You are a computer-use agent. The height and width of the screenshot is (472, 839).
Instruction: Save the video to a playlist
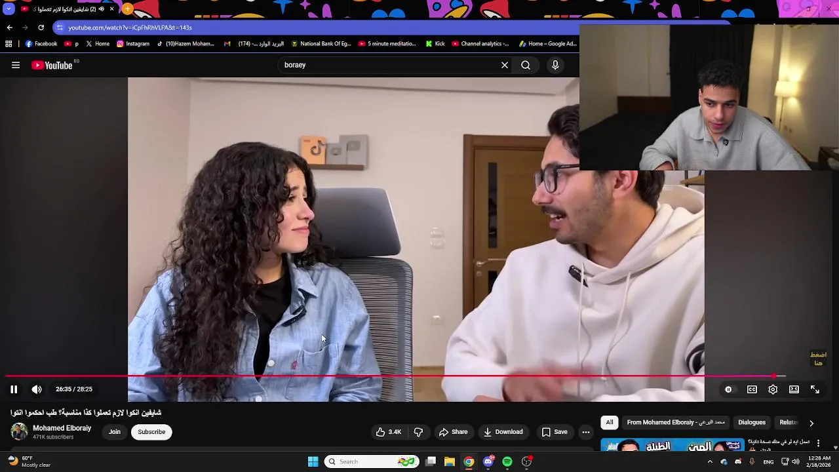click(554, 432)
